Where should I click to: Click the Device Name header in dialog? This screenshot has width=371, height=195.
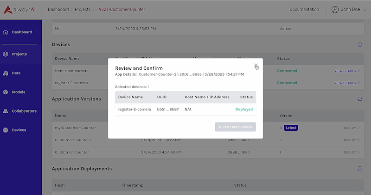[x=130, y=97]
